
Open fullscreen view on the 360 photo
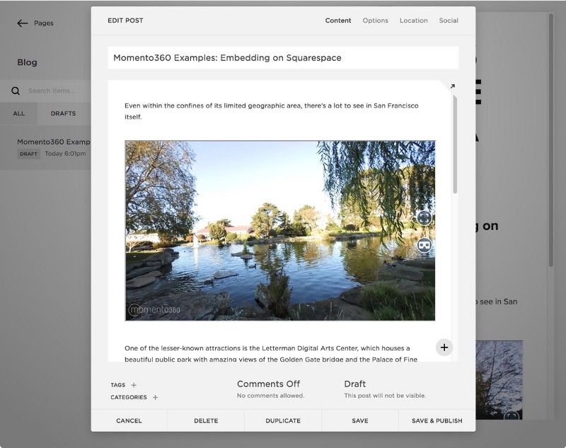tap(424, 218)
